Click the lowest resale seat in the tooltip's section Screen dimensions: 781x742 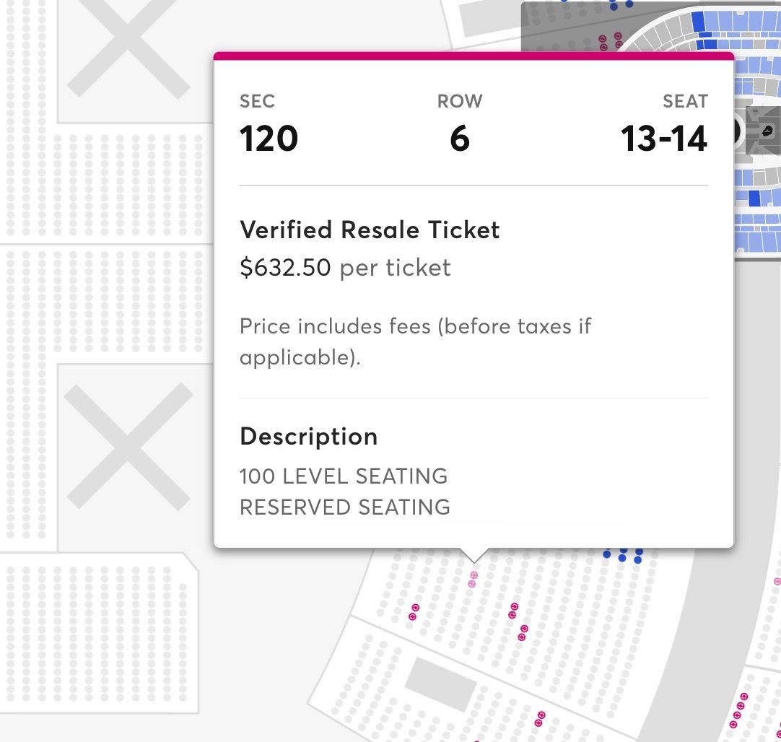pyautogui.click(x=522, y=637)
